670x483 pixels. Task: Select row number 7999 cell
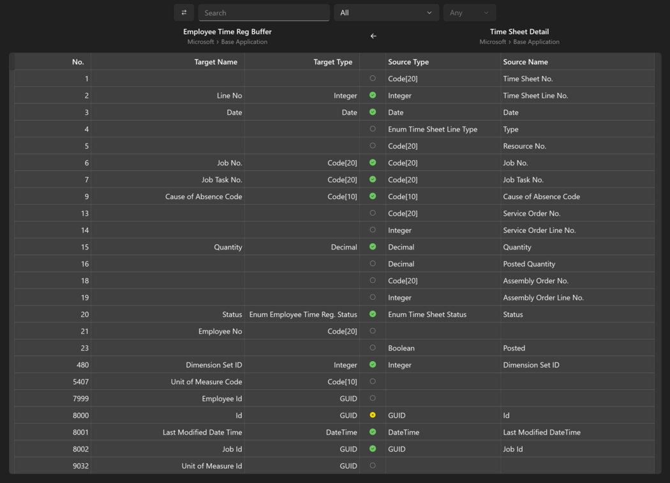(x=52, y=398)
